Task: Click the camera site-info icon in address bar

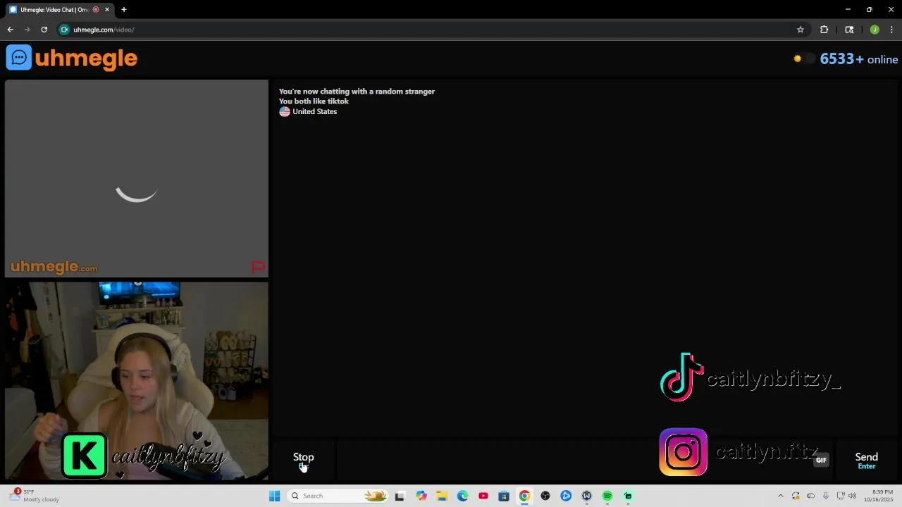Action: pyautogui.click(x=64, y=30)
